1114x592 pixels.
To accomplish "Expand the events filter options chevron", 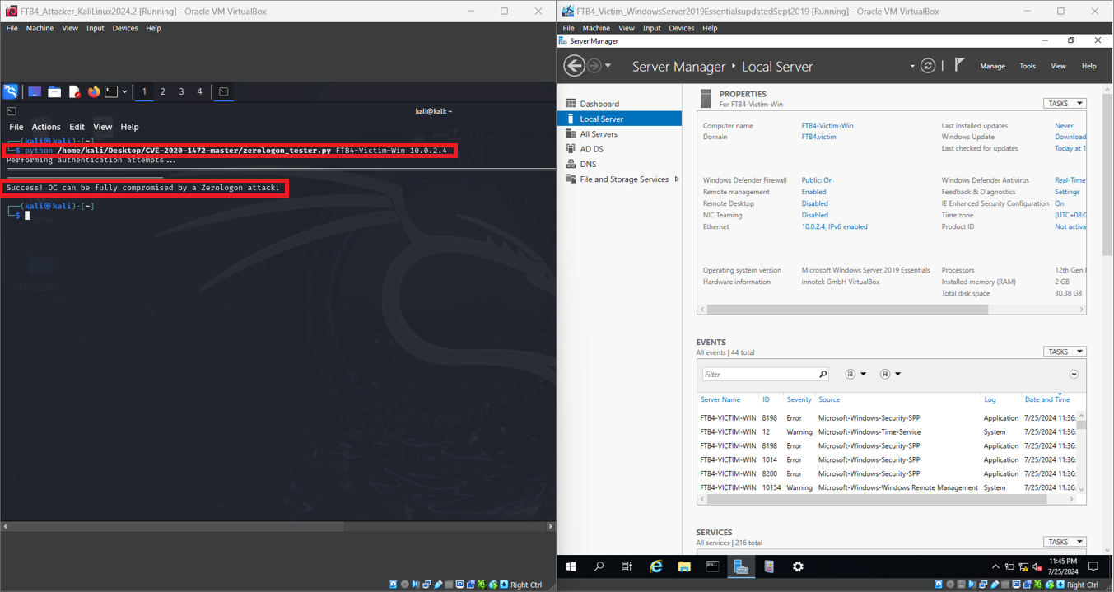I will coord(1074,375).
